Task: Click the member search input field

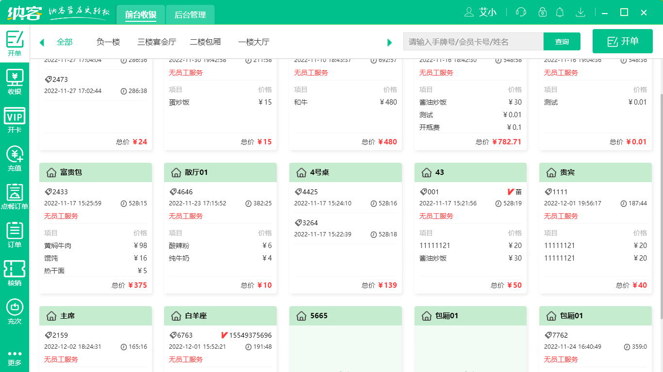Action: tap(472, 42)
